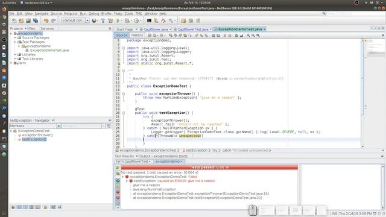Viewport: 386px width, 217px height.
Task: Fold the testException method in editor gutter
Action: point(124,113)
